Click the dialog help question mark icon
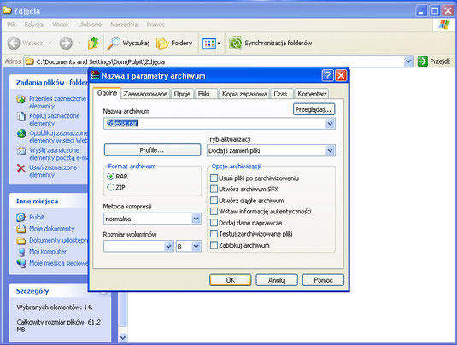Viewport: 457px width, 345px height. click(327, 76)
